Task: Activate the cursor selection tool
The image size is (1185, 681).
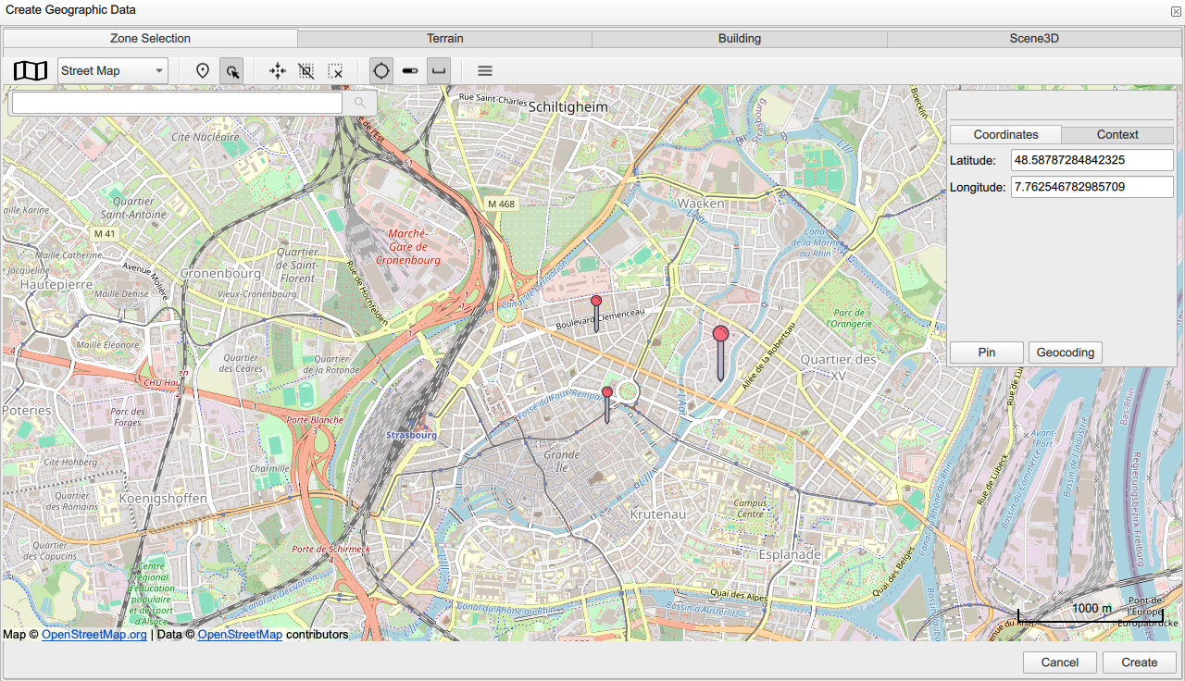Action: 231,71
